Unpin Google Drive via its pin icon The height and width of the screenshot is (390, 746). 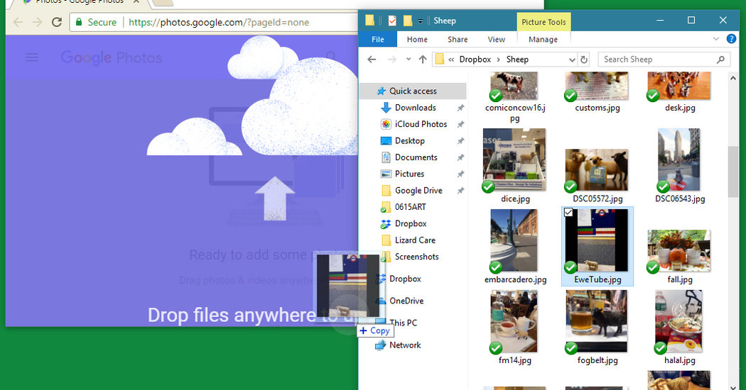(460, 191)
